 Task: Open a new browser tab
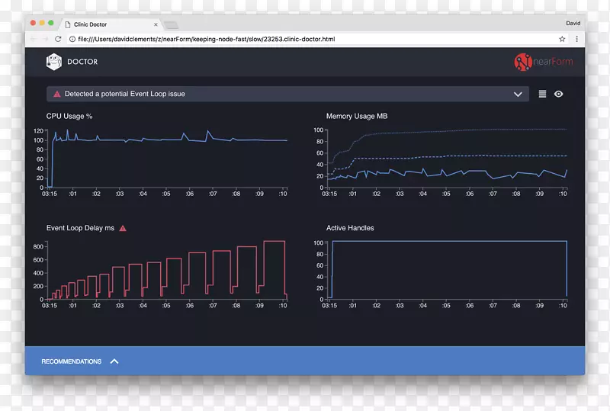point(170,25)
